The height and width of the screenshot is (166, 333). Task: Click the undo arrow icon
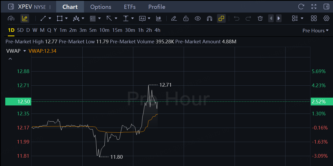[236, 18]
